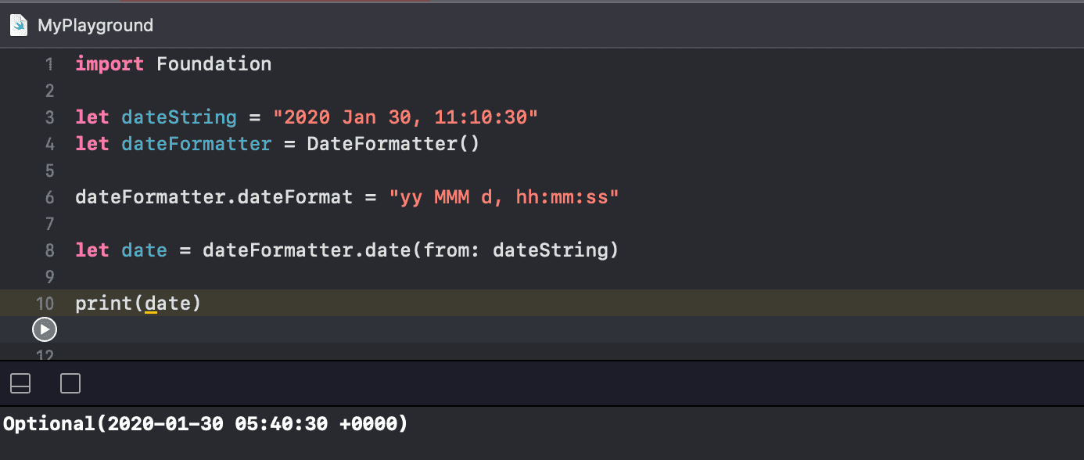
Task: Click the highlighted print statement line
Action: pyautogui.click(x=137, y=303)
